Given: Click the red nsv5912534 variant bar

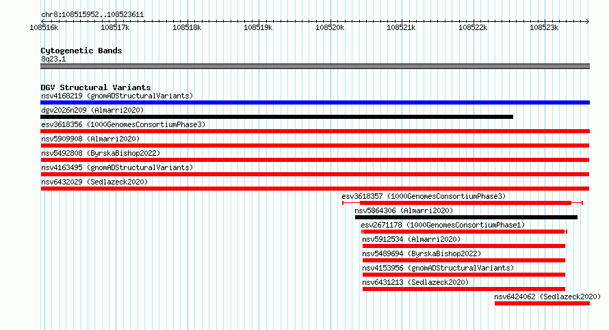Looking at the screenshot, I should tap(464, 246).
